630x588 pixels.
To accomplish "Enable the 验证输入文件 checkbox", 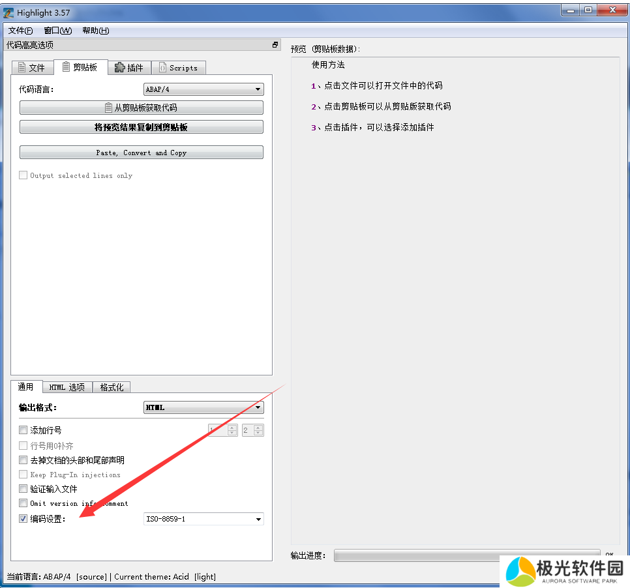I will coord(23,489).
